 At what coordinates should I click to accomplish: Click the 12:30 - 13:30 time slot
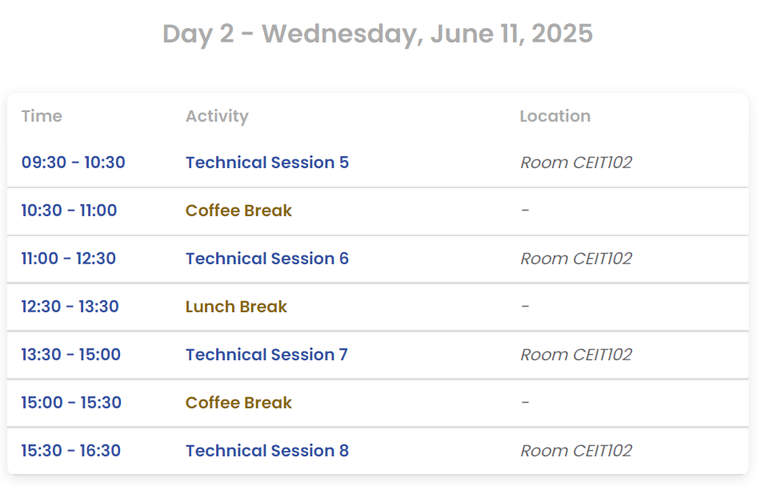click(x=70, y=307)
